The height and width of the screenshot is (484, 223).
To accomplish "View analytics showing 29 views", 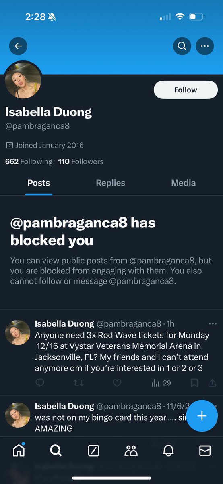I will click(161, 383).
